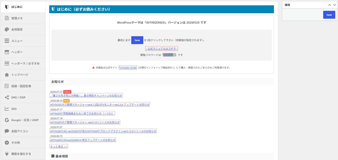Open AFFINGERタグ管理マネージャー ver4.7.4リリース link
Screen dimensions: 338x160
[85, 122]
